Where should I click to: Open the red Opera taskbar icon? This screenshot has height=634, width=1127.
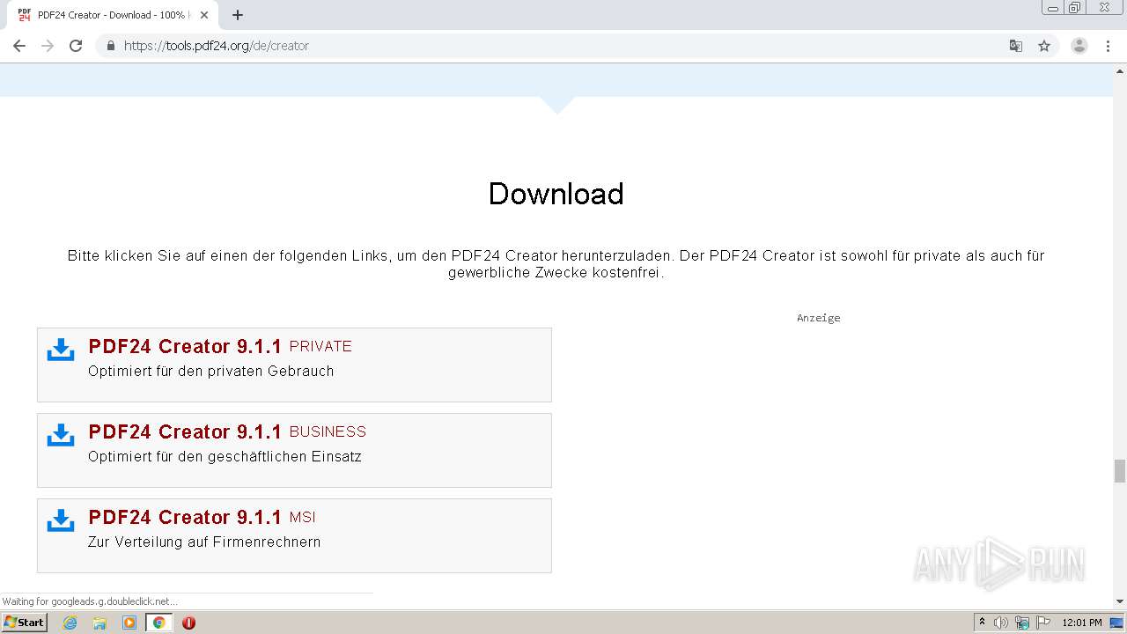[188, 623]
